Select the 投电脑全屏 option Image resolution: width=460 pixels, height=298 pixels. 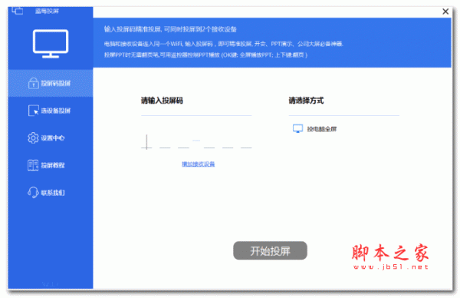315,129
